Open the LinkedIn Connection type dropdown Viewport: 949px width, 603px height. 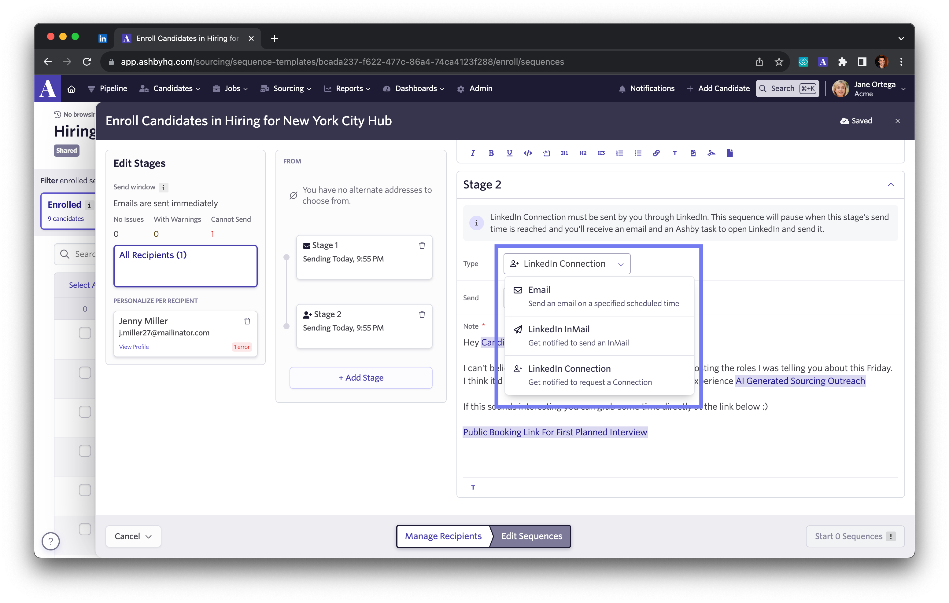567,264
